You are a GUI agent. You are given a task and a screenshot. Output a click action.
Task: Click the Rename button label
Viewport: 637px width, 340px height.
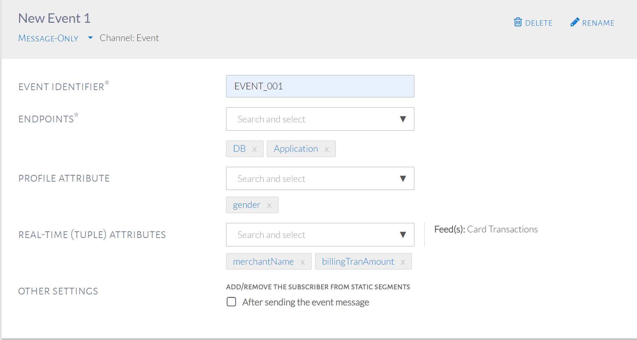(x=598, y=23)
